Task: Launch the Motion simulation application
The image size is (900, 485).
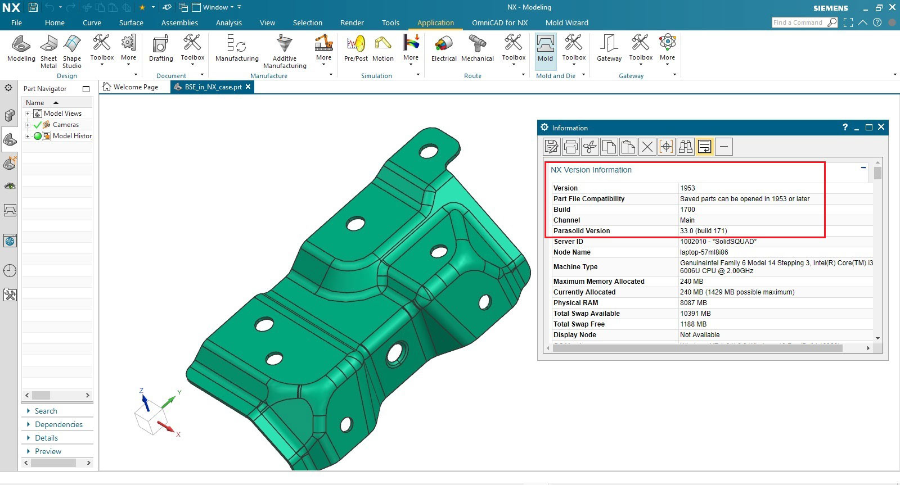Action: point(383,49)
